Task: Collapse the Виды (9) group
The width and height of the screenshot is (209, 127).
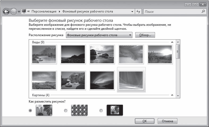Action: (172, 42)
